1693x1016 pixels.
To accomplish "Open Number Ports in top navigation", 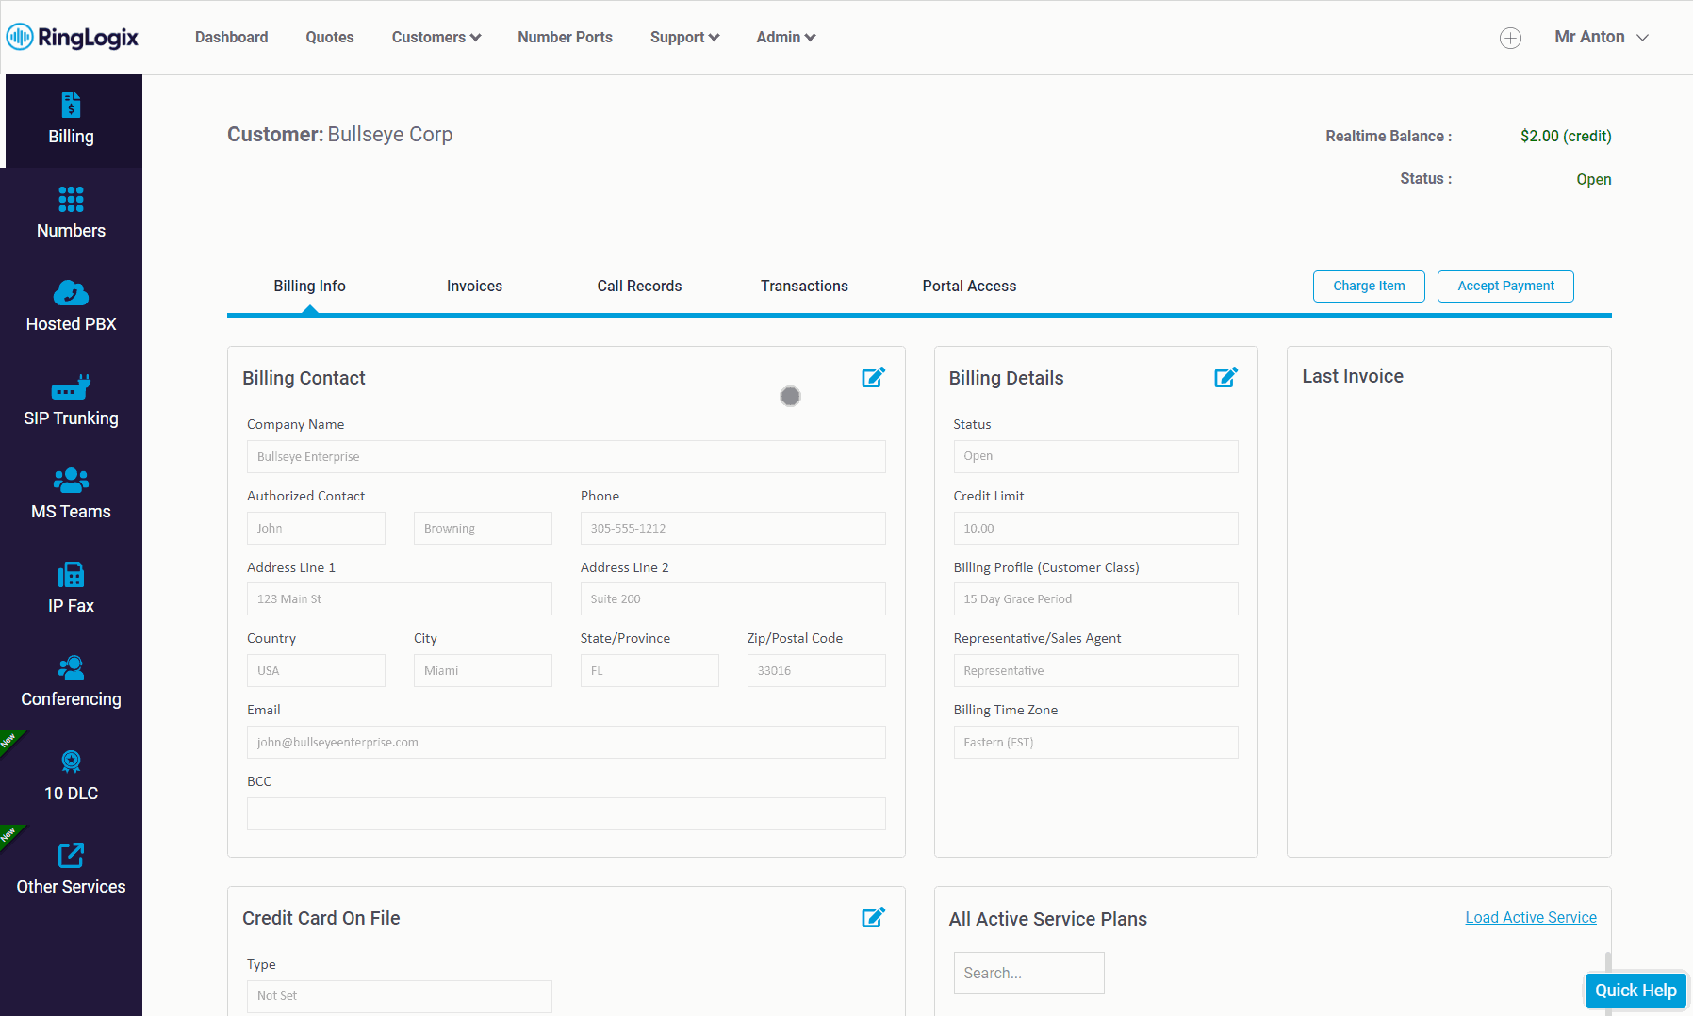I will click(x=565, y=37).
